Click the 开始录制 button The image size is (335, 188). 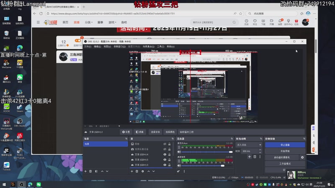coord(285,151)
